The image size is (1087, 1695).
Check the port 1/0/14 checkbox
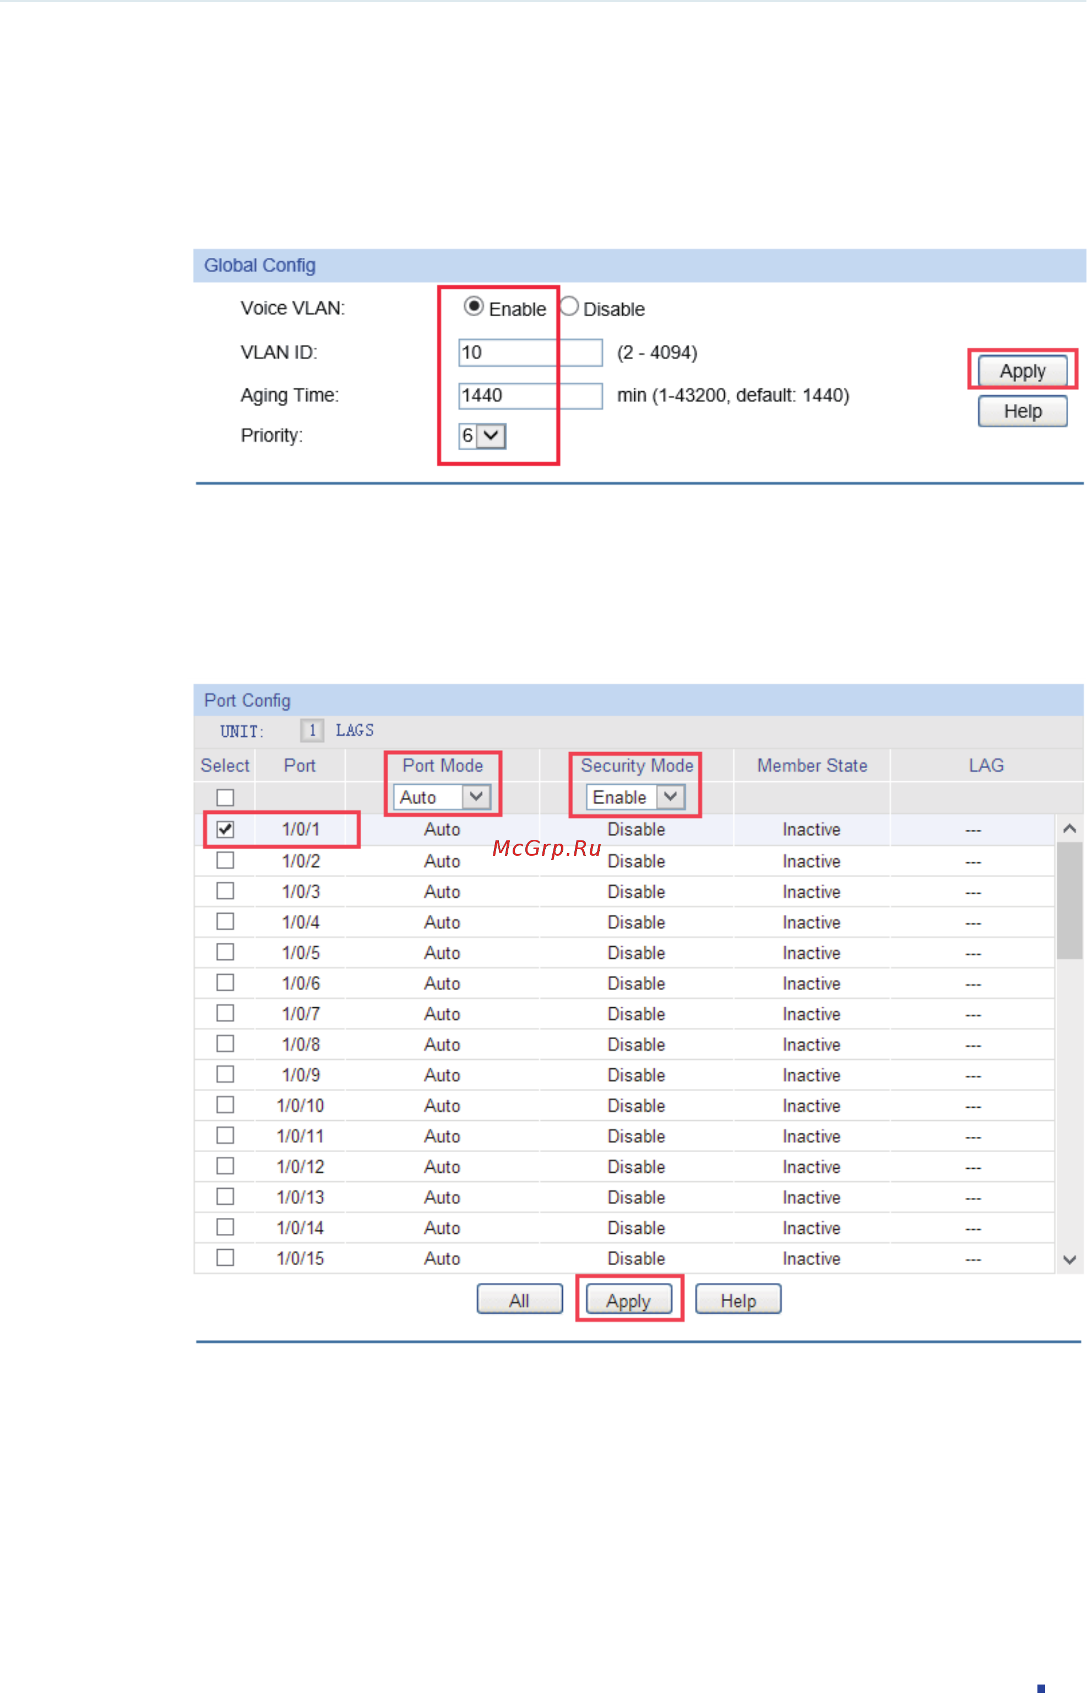click(225, 1227)
